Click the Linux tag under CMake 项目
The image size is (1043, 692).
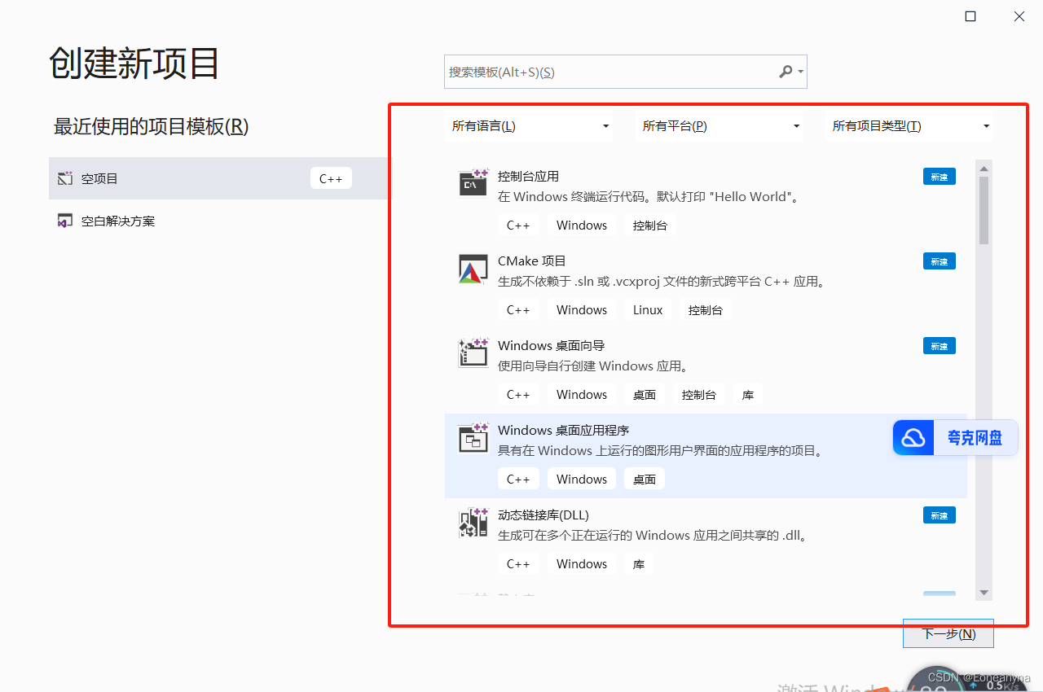point(648,310)
